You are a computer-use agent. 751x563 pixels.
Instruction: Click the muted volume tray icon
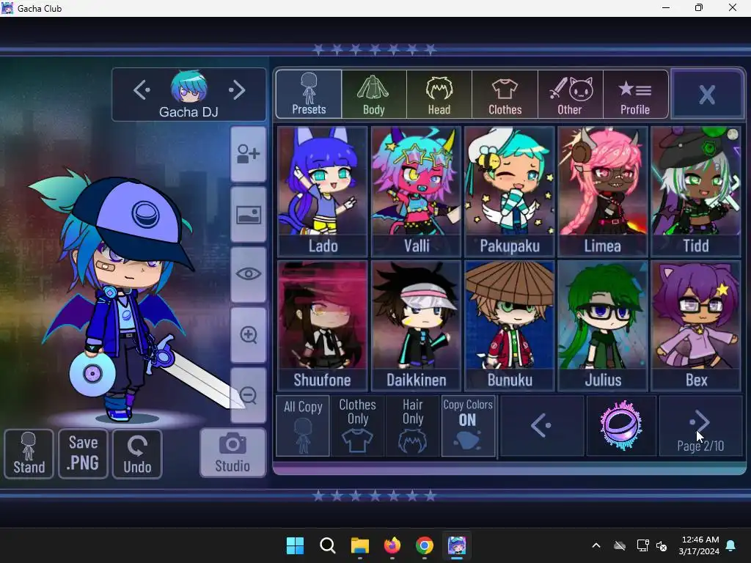point(662,545)
